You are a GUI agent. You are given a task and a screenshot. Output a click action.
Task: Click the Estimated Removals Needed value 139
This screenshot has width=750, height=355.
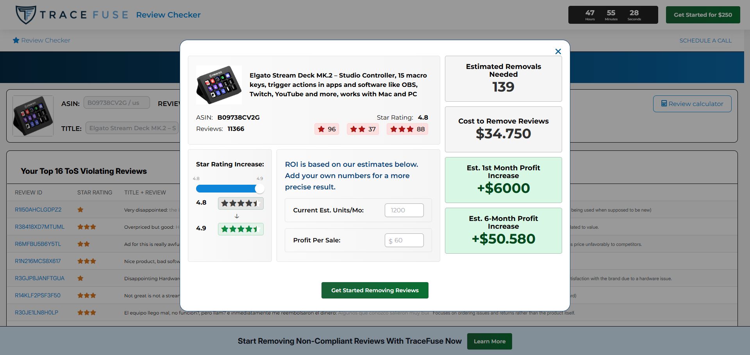click(x=503, y=87)
